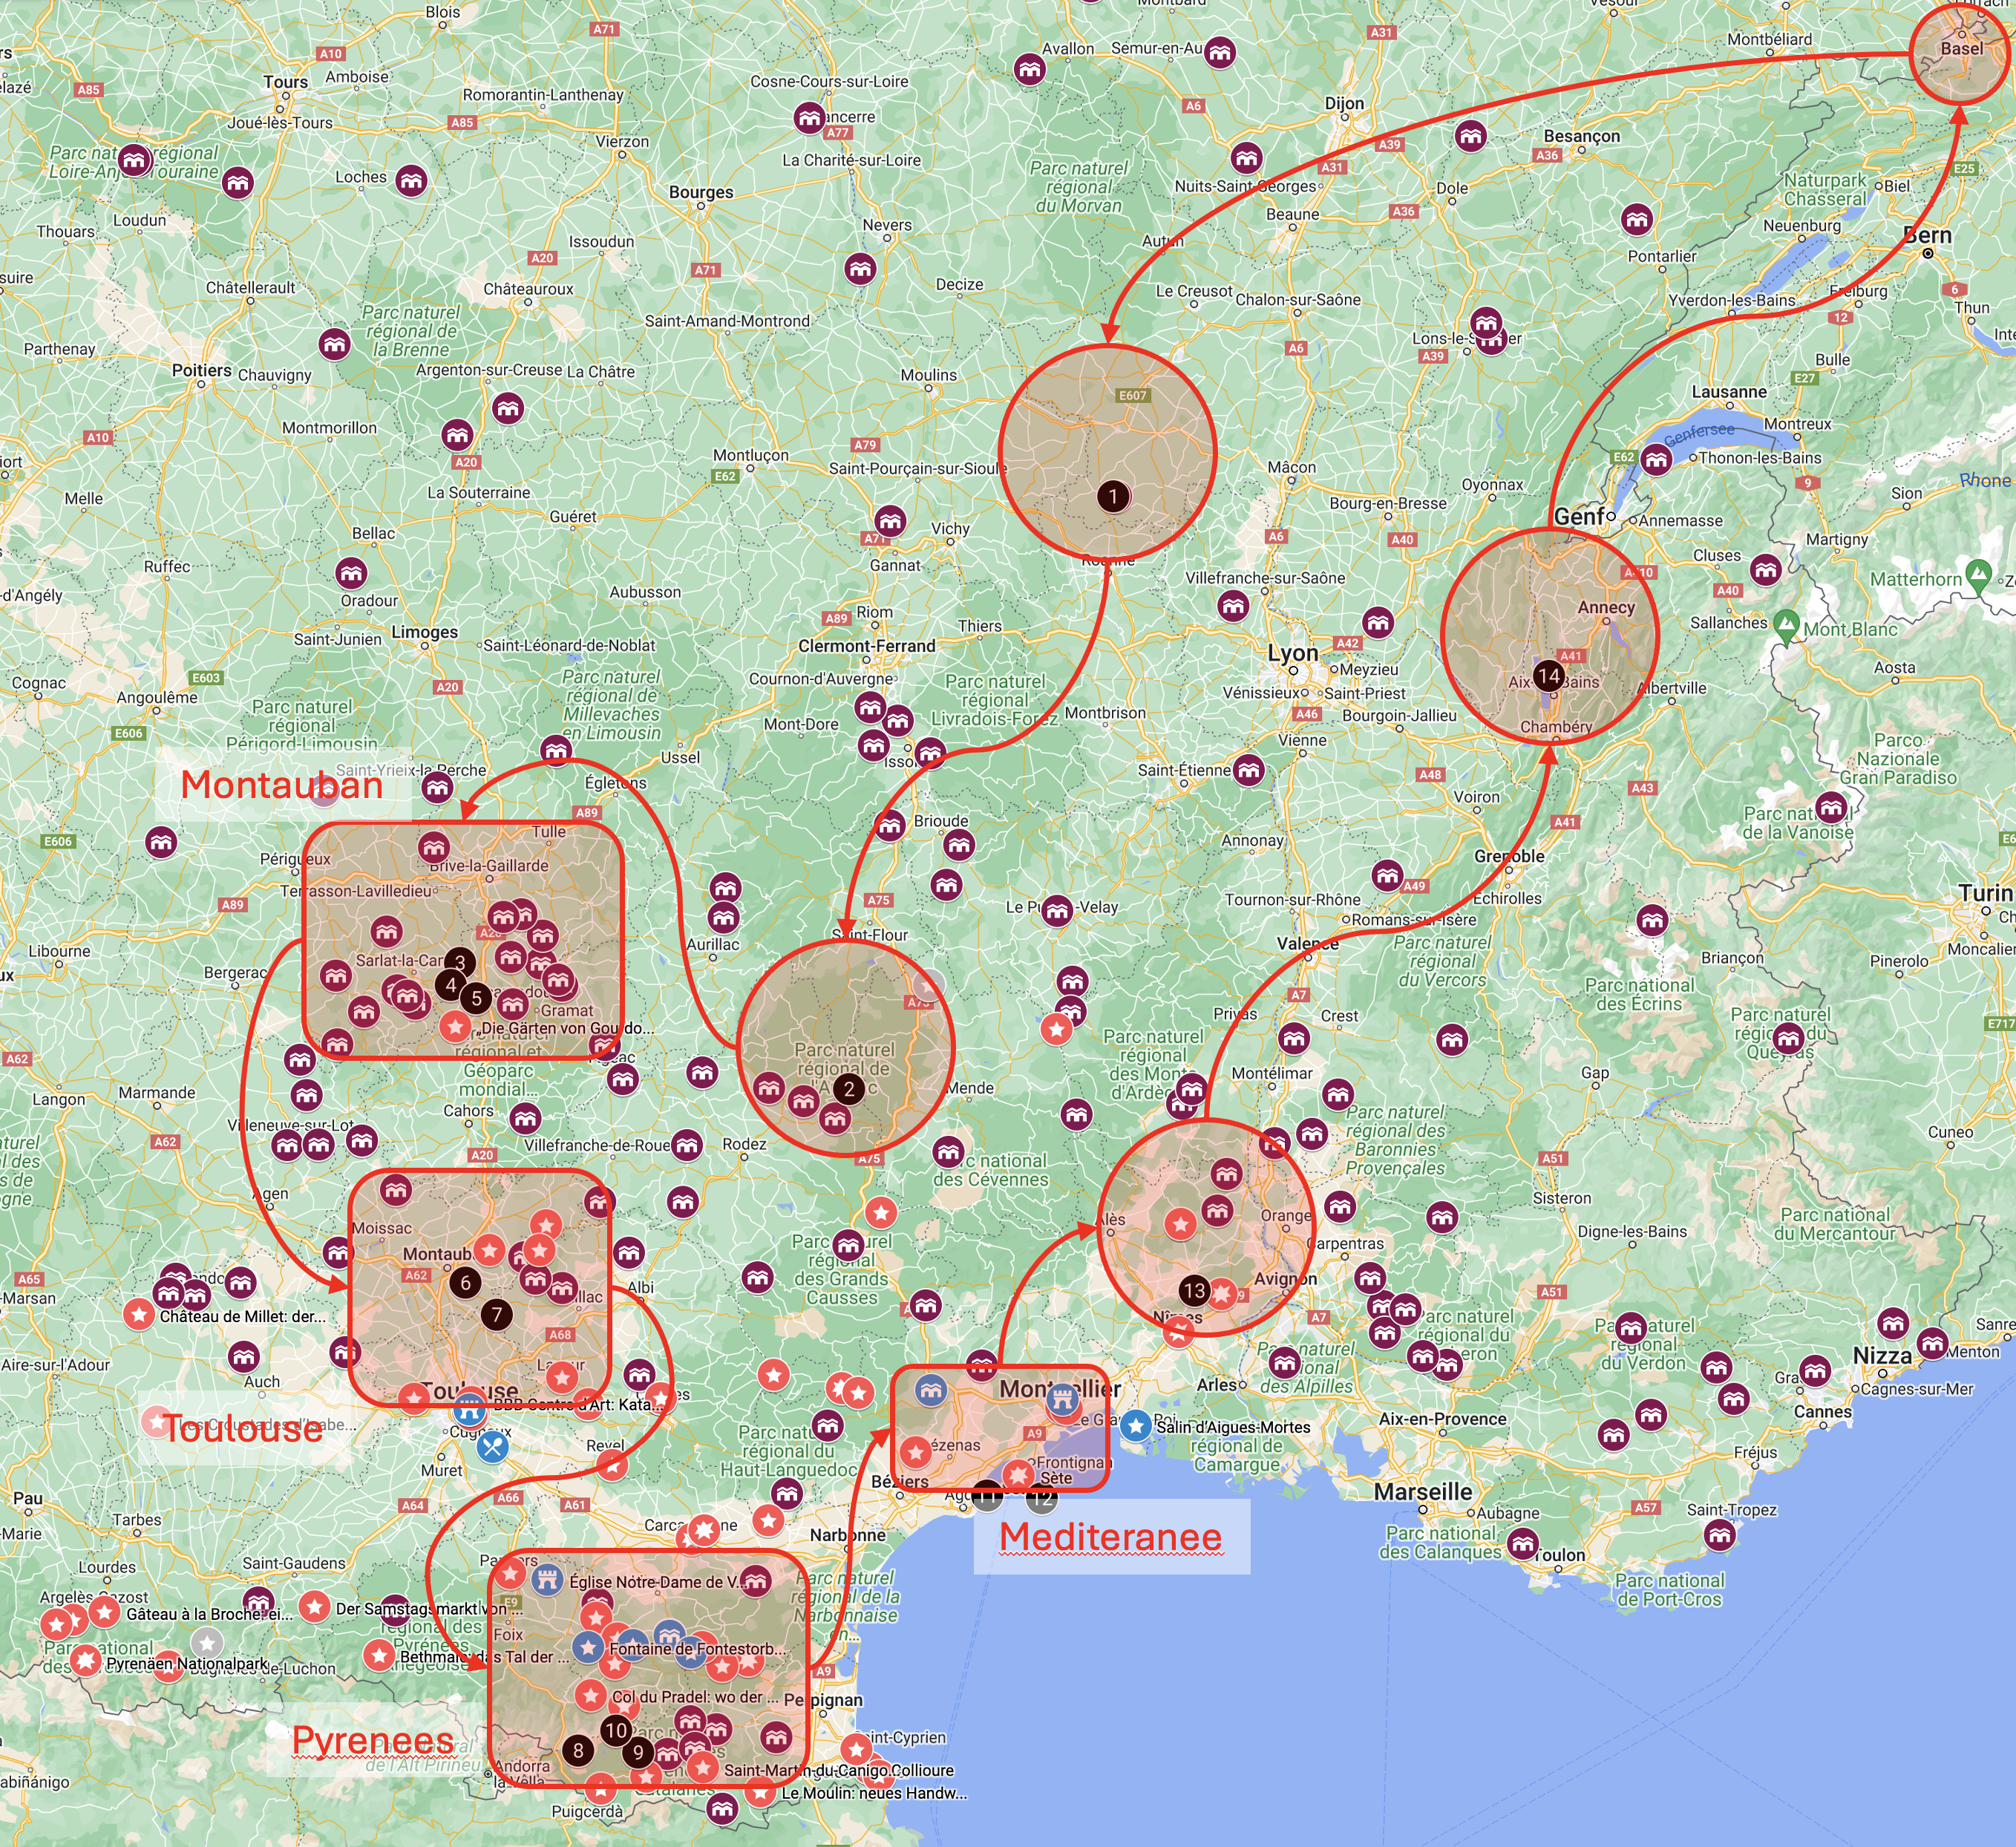The image size is (2016, 1847).
Task: Click the Lyon city label
Action: click(x=1292, y=653)
